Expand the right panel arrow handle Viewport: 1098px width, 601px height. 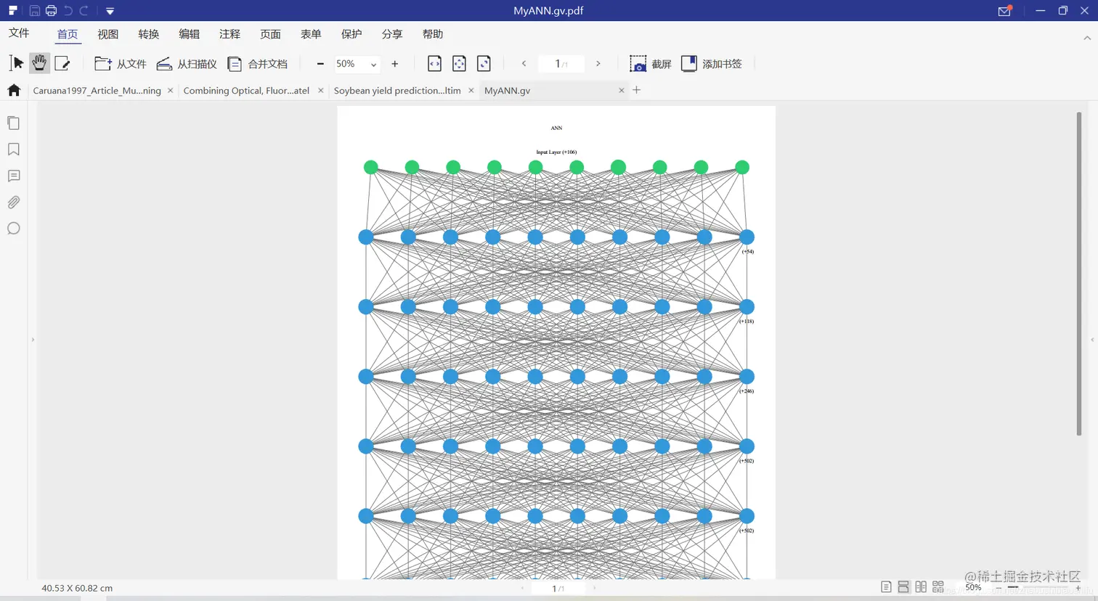coord(1092,340)
